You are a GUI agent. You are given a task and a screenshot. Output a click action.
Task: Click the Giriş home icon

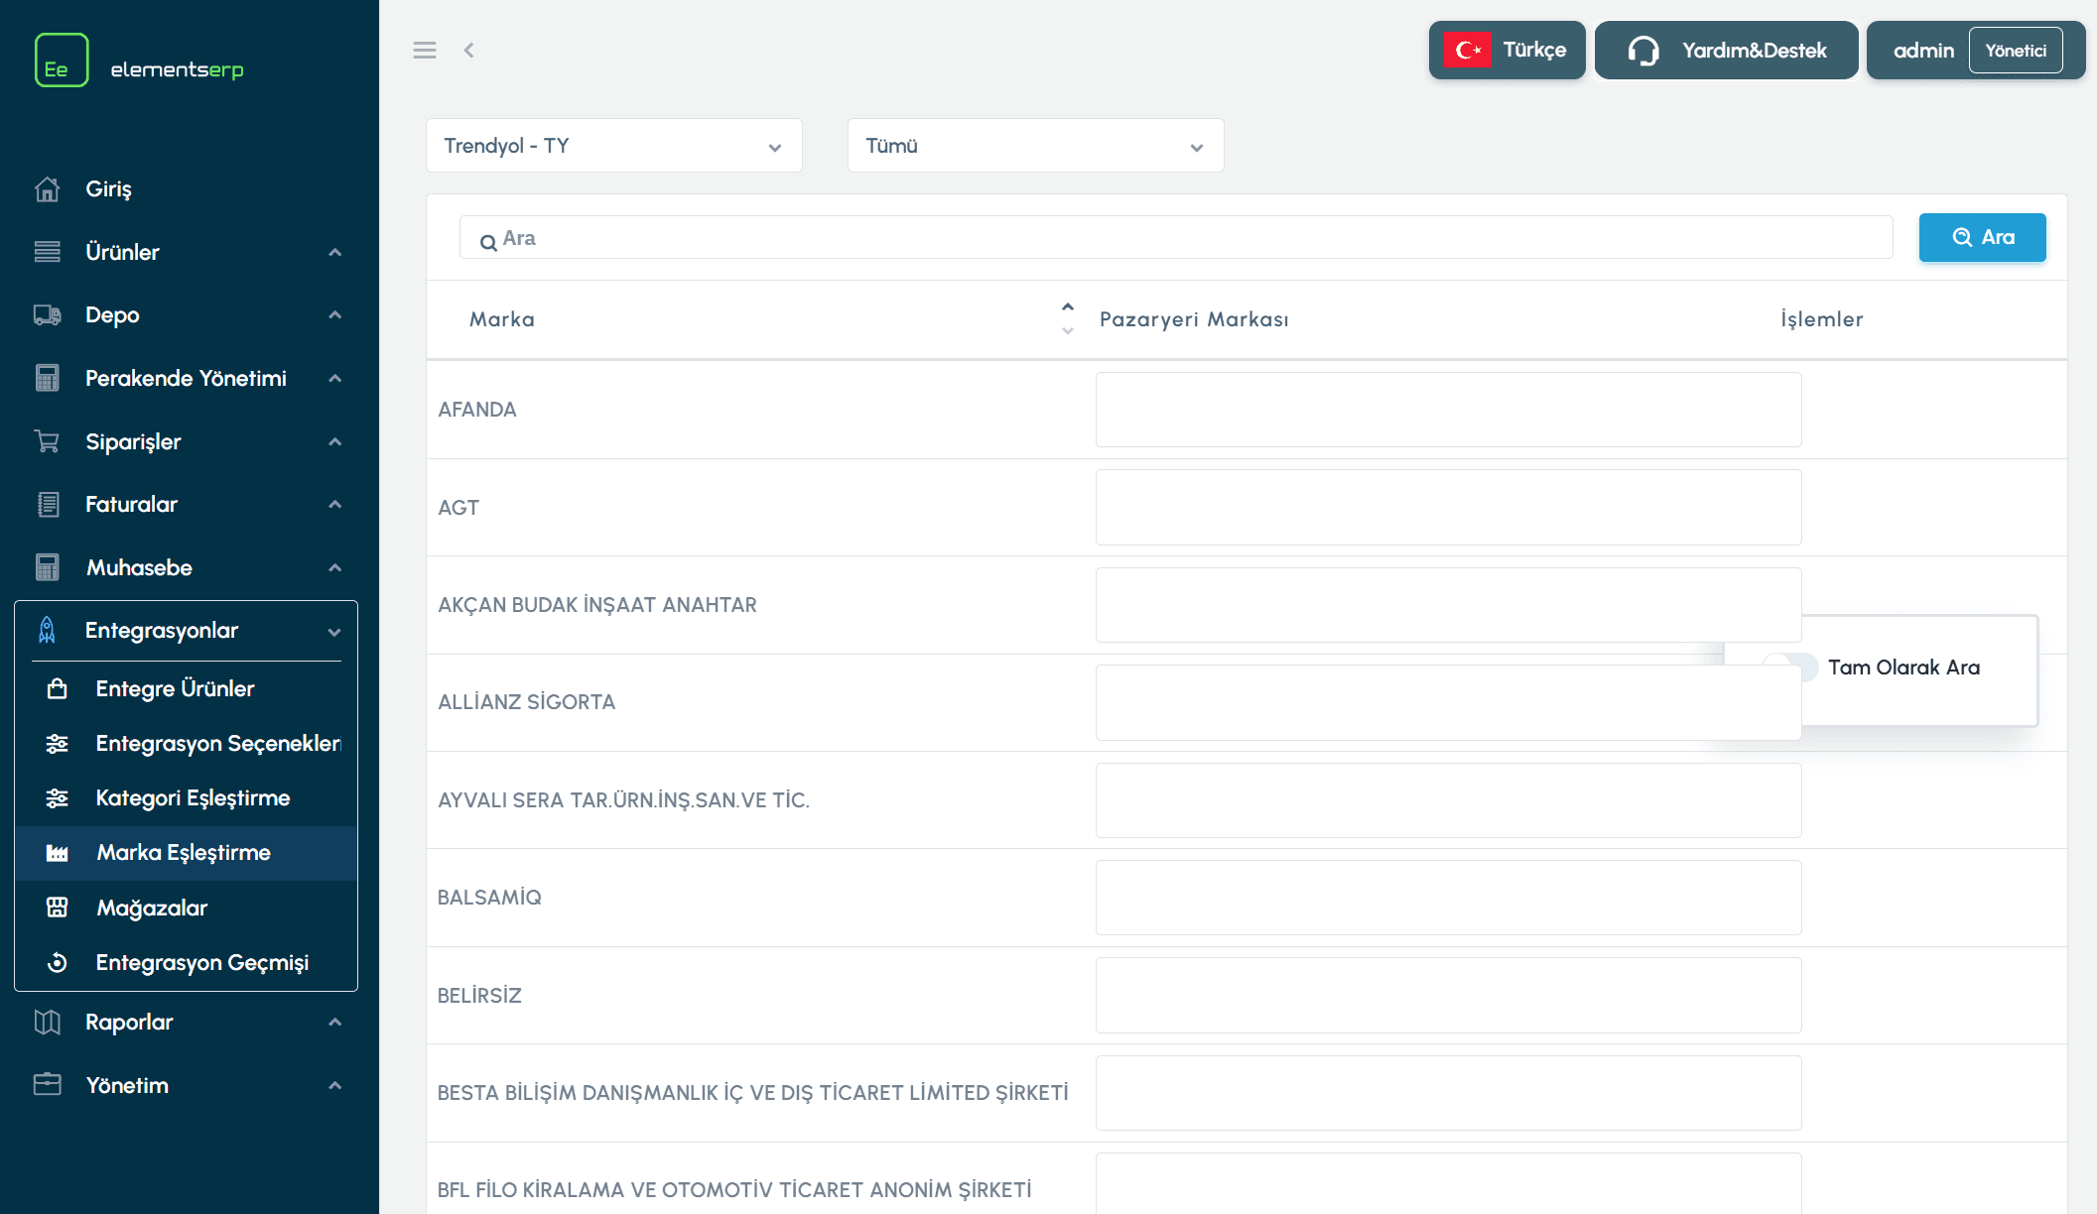pyautogui.click(x=47, y=189)
